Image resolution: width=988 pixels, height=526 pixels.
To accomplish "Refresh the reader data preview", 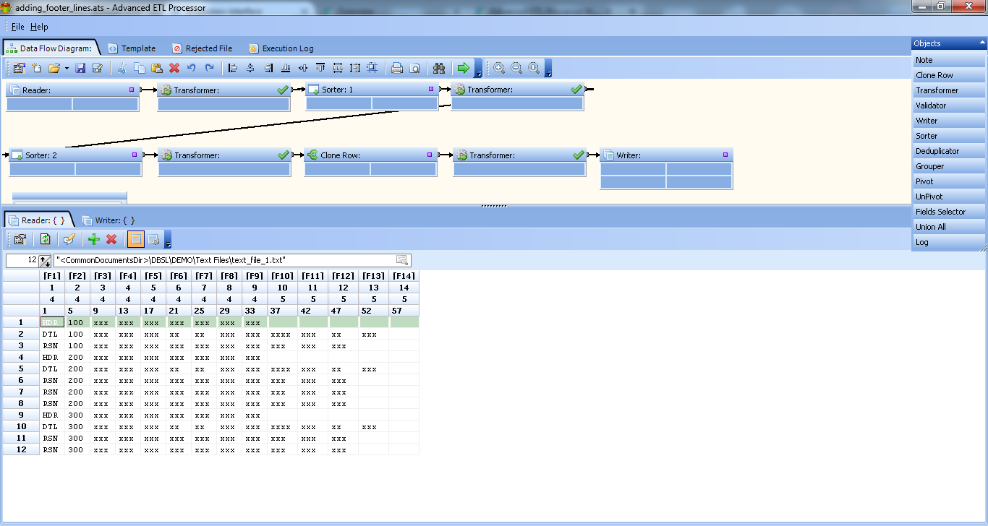I will coord(46,239).
